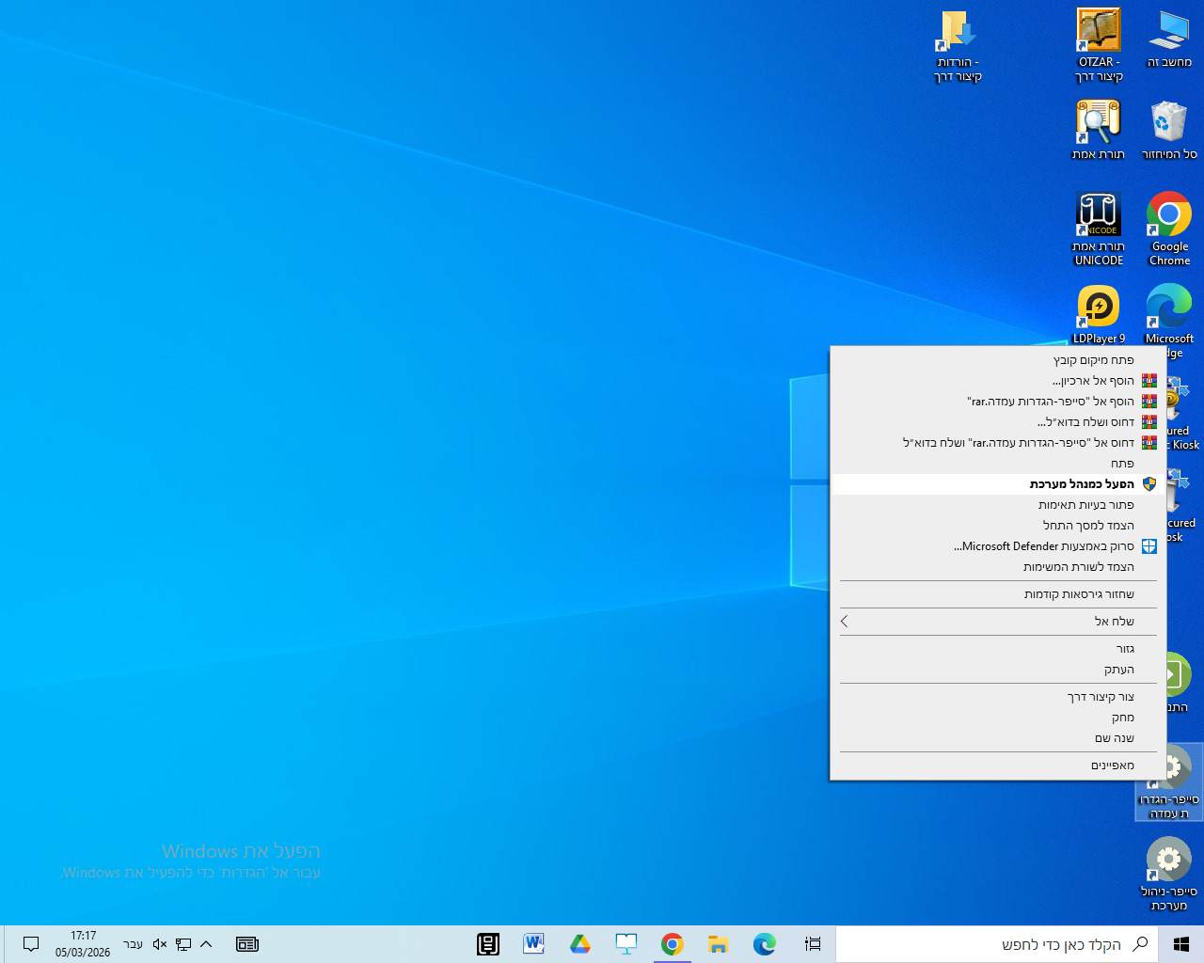Image resolution: width=1204 pixels, height=963 pixels.
Task: Launch Microsoft Edge from the taskbar
Action: 765,944
